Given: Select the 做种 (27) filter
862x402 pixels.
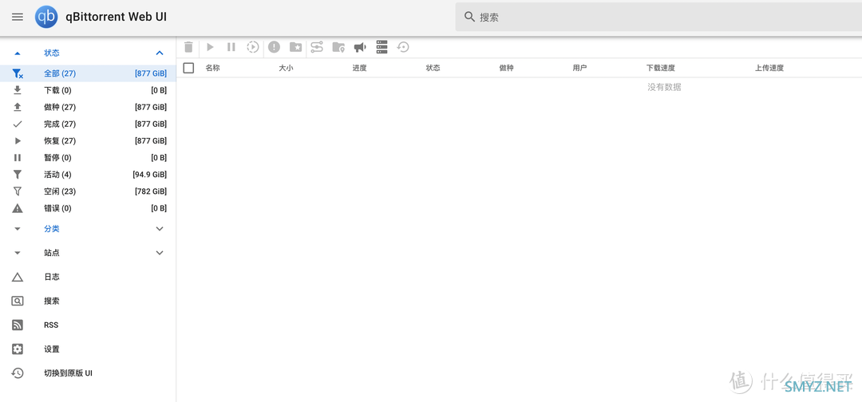Looking at the screenshot, I should point(88,107).
